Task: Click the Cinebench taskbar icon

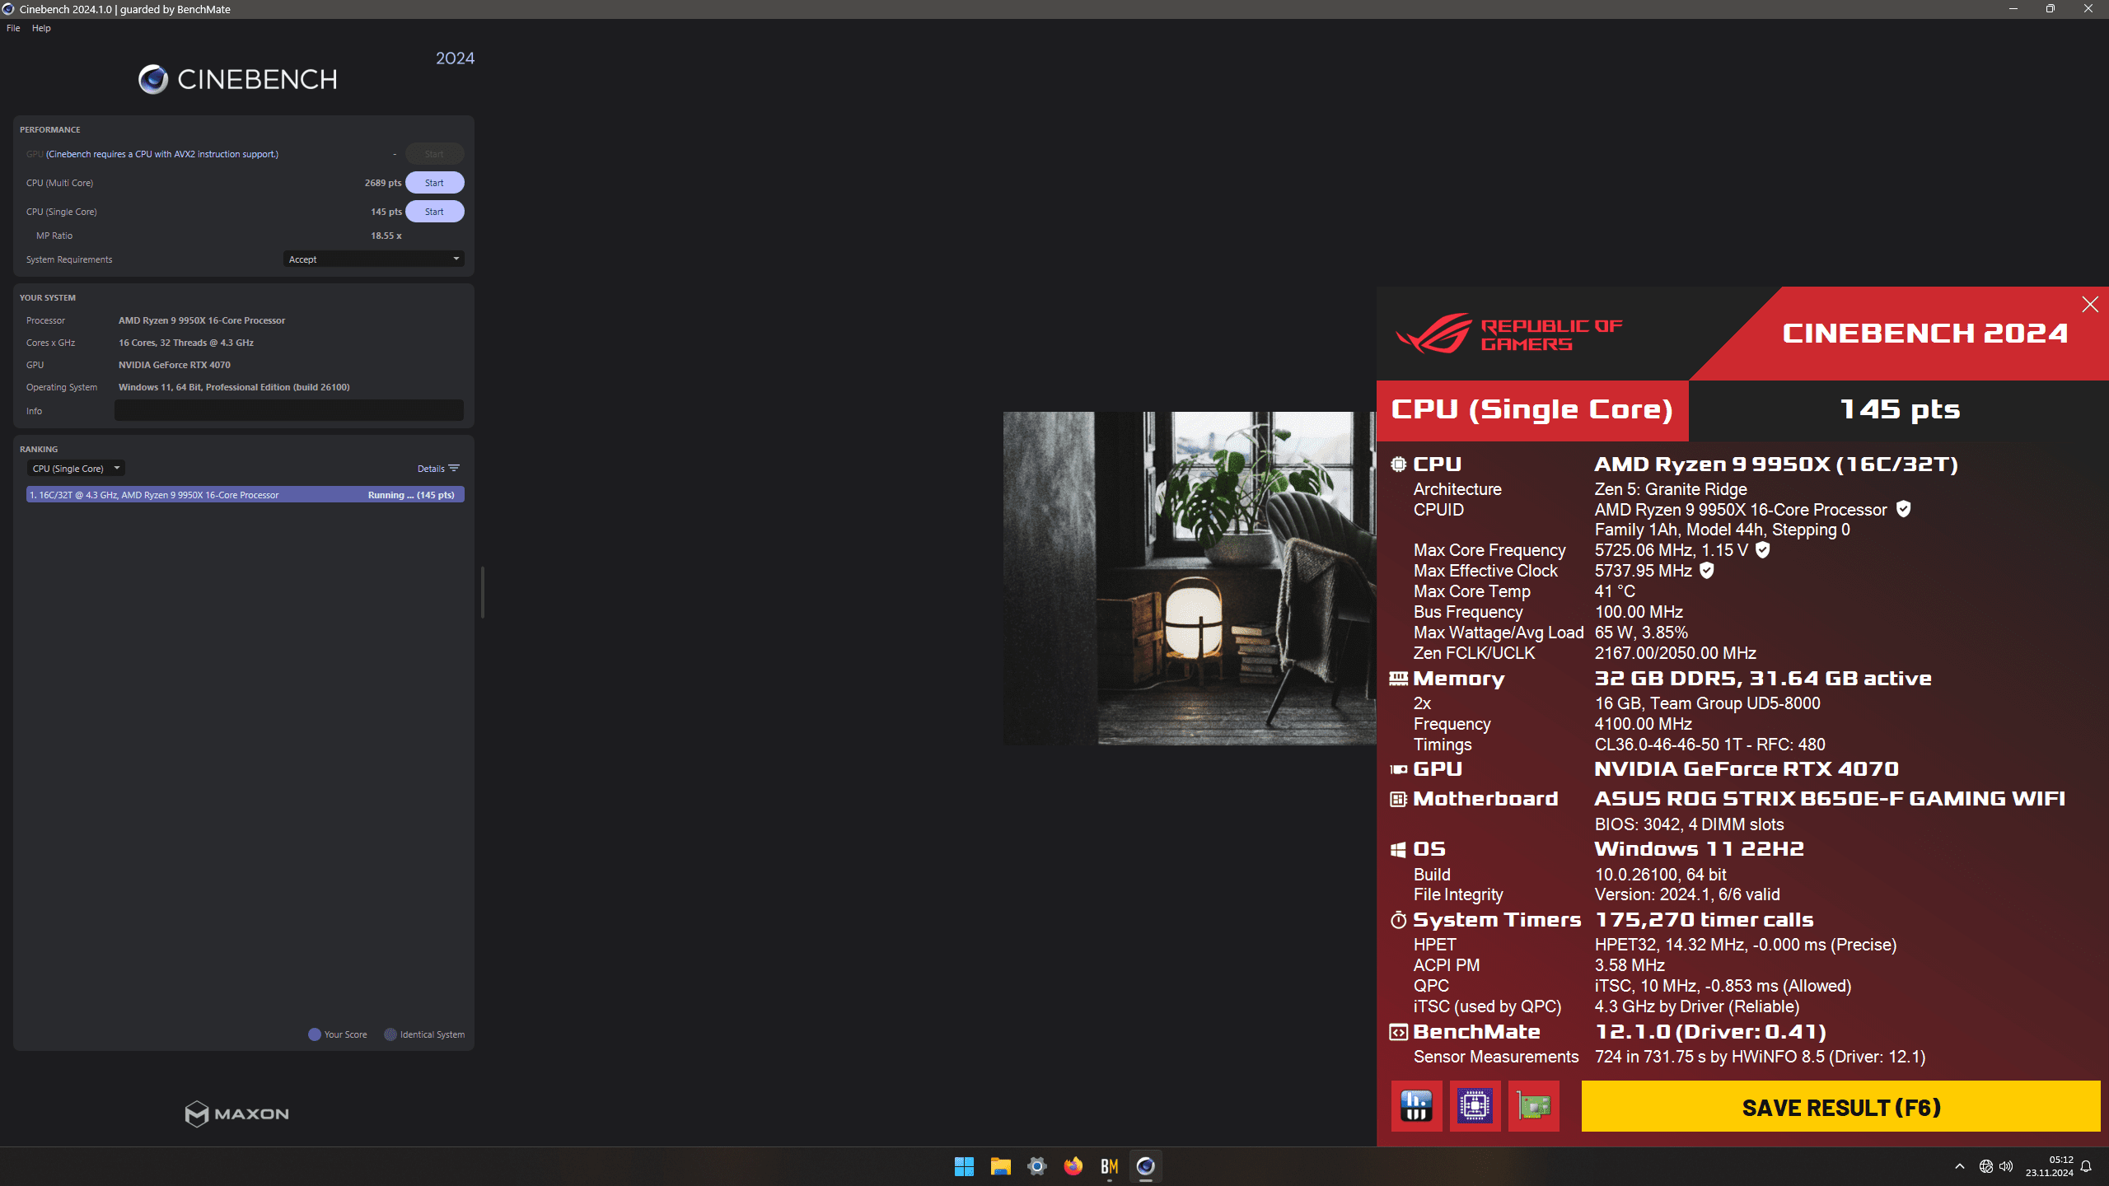Action: pyautogui.click(x=1145, y=1166)
